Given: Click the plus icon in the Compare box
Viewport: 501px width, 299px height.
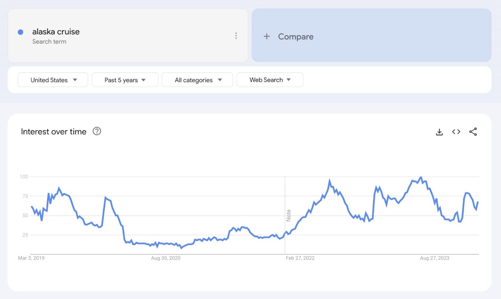Looking at the screenshot, I should click(266, 36).
